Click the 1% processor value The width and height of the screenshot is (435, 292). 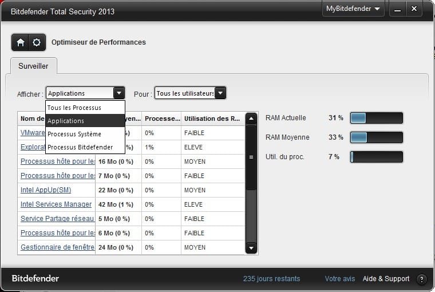(149, 147)
